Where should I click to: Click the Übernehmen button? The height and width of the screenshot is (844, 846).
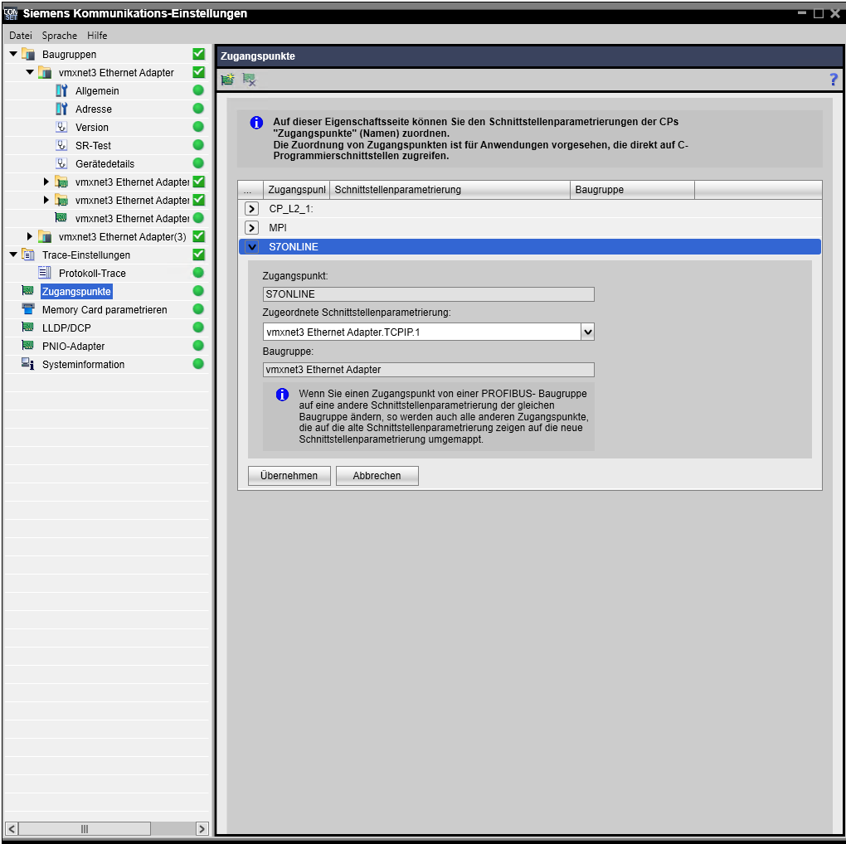click(x=289, y=476)
